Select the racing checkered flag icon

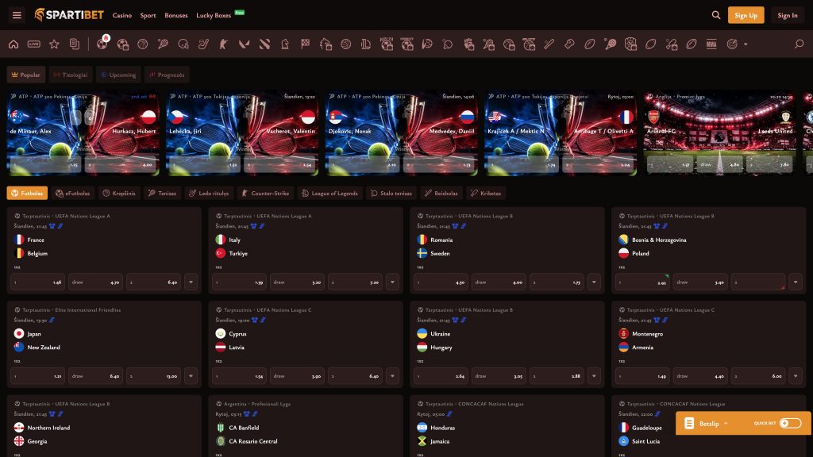[305, 44]
